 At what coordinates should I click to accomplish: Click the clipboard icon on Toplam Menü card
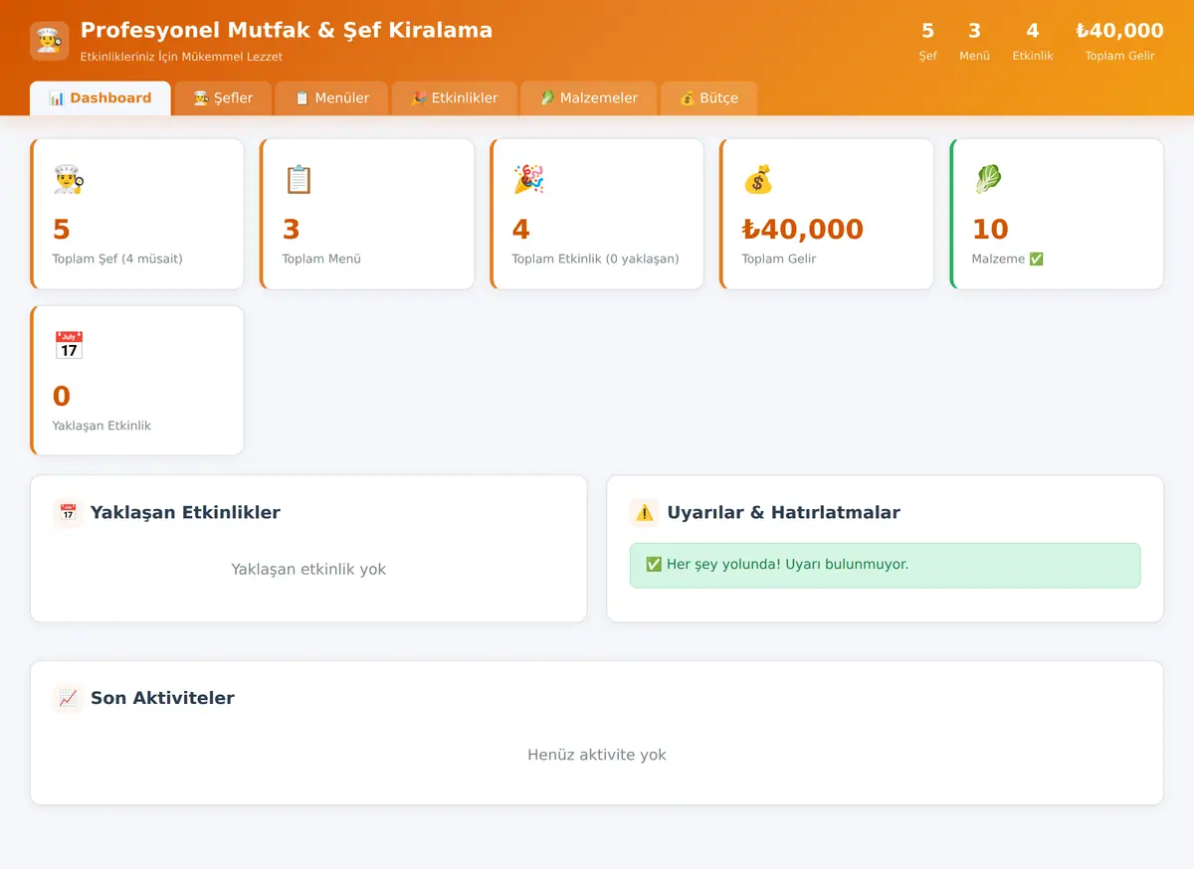298,179
